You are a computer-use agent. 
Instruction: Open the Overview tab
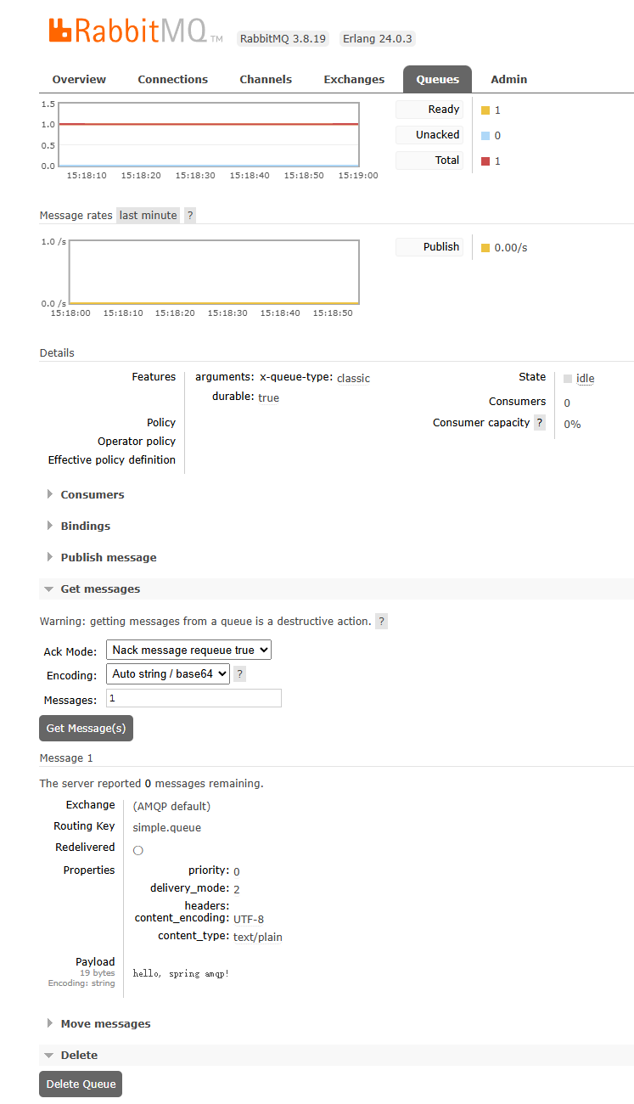pos(79,79)
